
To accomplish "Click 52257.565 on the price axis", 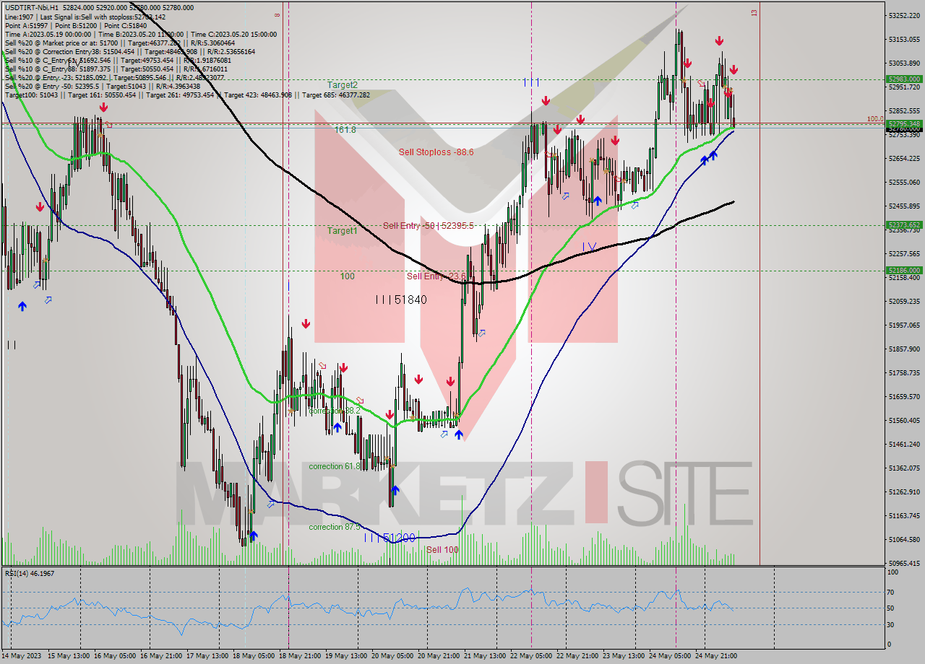I will tap(904, 253).
